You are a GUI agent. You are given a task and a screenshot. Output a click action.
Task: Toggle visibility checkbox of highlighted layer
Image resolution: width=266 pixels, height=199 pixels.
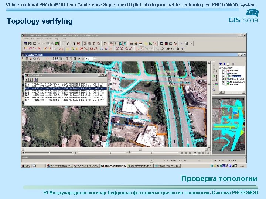pos(225,76)
